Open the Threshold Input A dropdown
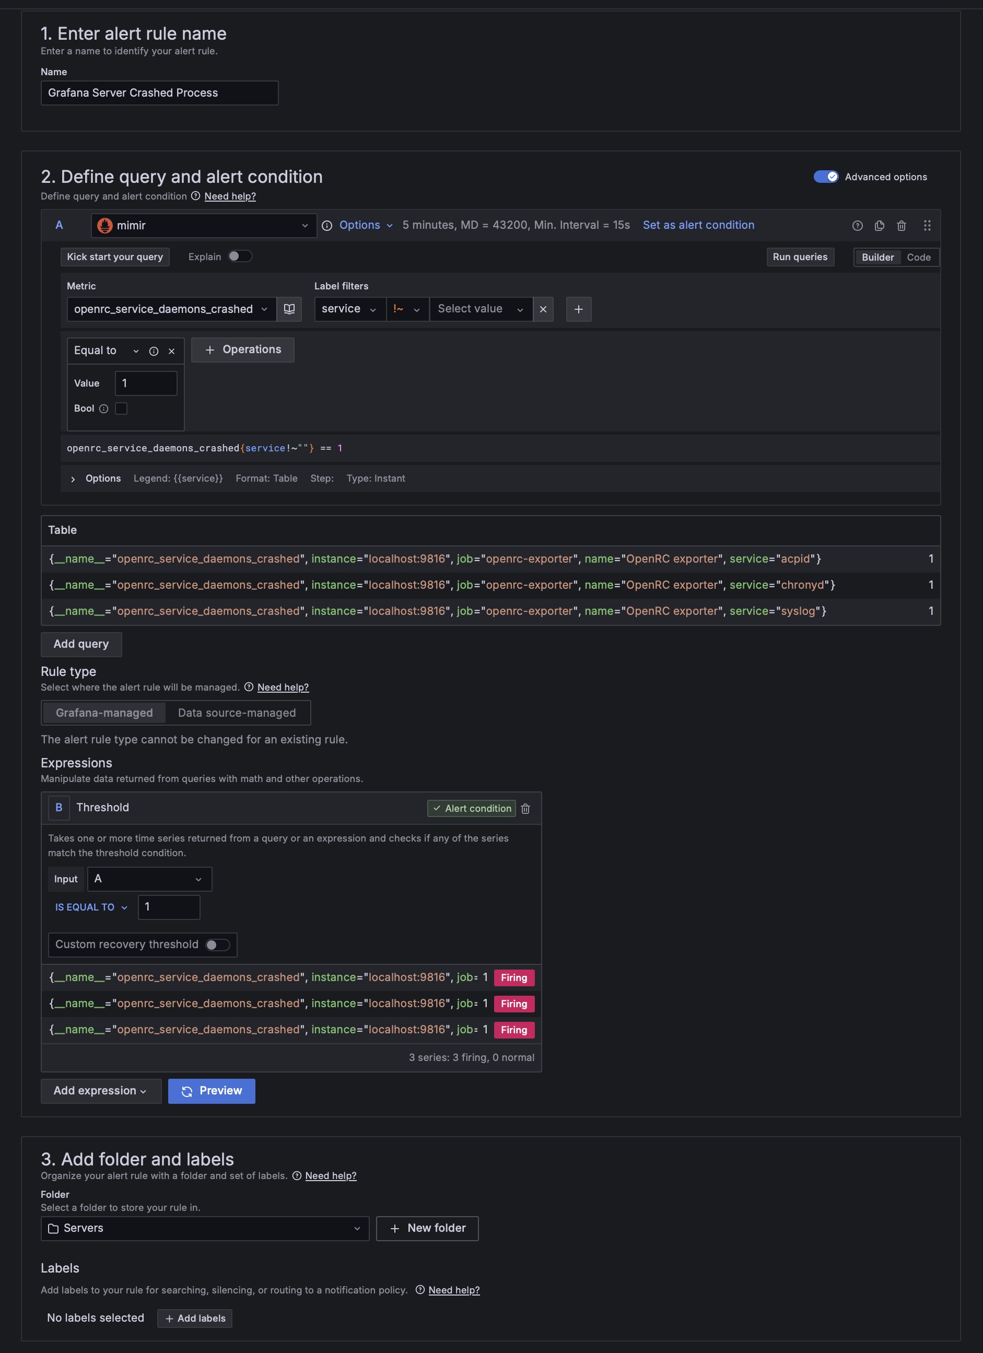 (149, 879)
